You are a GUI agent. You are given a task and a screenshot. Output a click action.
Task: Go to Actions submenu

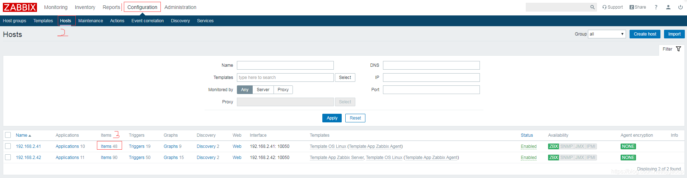point(117,21)
